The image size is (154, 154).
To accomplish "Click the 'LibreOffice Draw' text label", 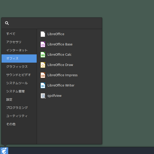I will pos(60,65).
